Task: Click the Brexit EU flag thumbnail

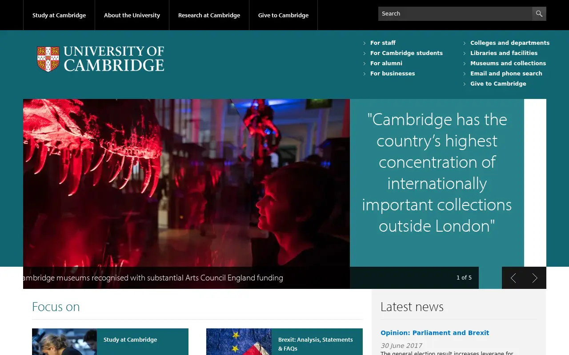Action: [239, 342]
